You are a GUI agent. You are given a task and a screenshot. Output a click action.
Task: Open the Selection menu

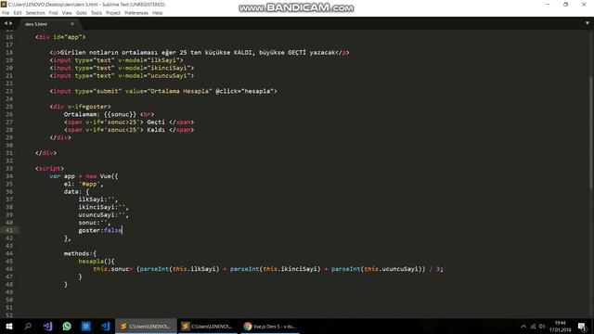(35, 13)
